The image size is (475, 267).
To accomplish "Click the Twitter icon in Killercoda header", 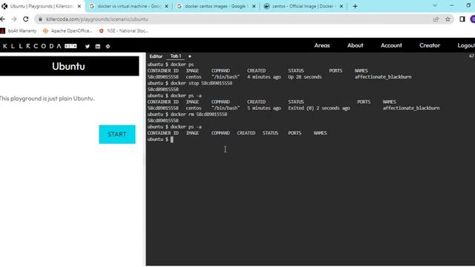I will tap(88, 46).
